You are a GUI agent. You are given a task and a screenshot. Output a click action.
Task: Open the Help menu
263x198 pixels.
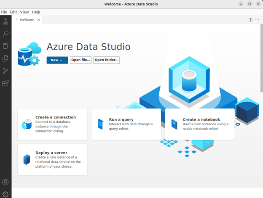click(36, 12)
